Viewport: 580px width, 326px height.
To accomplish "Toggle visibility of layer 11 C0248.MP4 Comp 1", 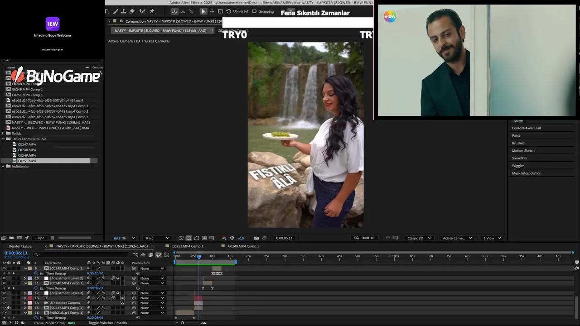I will pyautogui.click(x=4, y=283).
